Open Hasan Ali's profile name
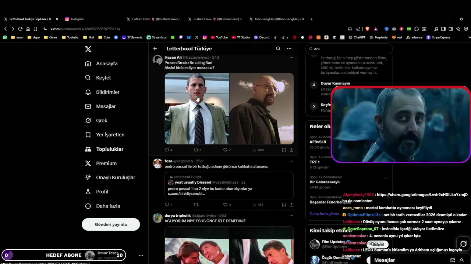Image resolution: width=471 pixels, height=264 pixels. coord(173,57)
